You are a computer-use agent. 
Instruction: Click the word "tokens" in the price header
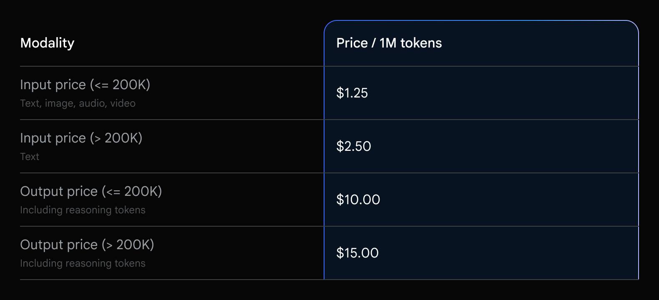[x=421, y=43]
